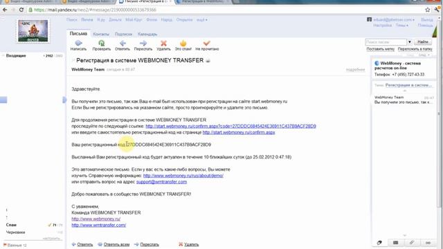The image size is (443, 249).
Task: Reload the page with browser refresh icon
Action: (21, 10)
